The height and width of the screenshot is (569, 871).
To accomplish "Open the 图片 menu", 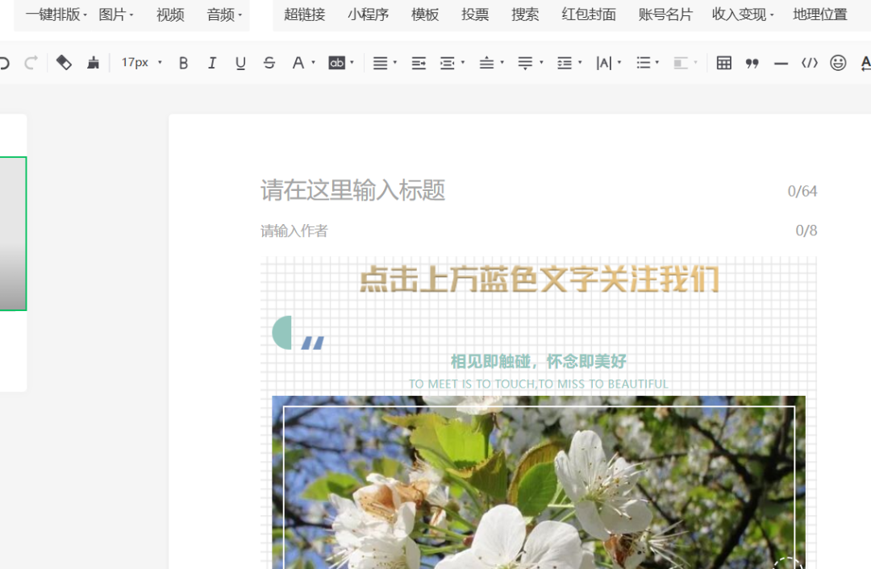I will (115, 15).
